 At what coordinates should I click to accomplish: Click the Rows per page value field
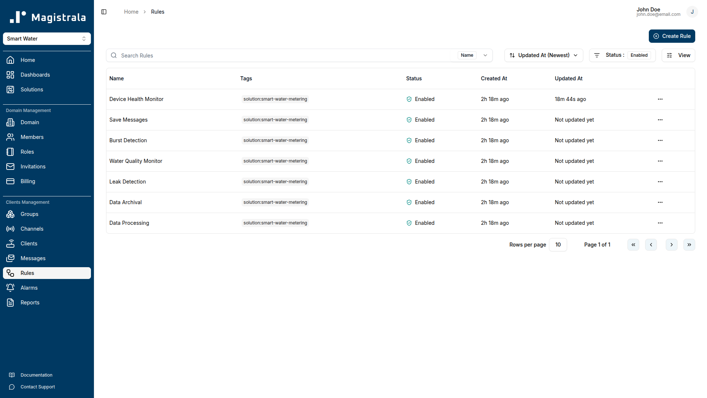click(x=558, y=244)
